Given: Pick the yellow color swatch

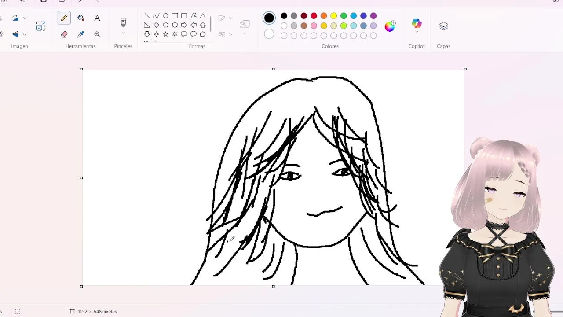Looking at the screenshot, I should (334, 16).
